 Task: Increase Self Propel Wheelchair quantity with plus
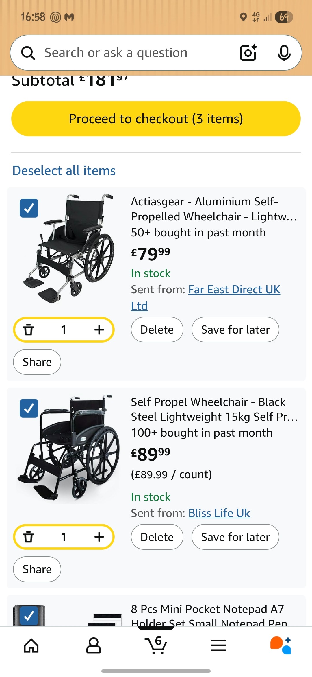coord(99,537)
